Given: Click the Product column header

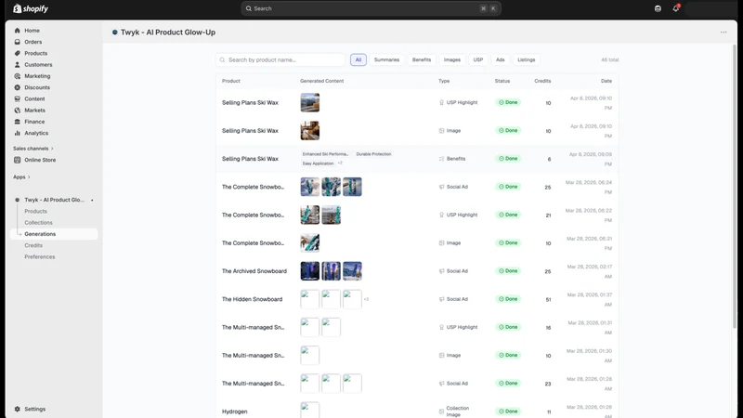Looking at the screenshot, I should coord(230,81).
